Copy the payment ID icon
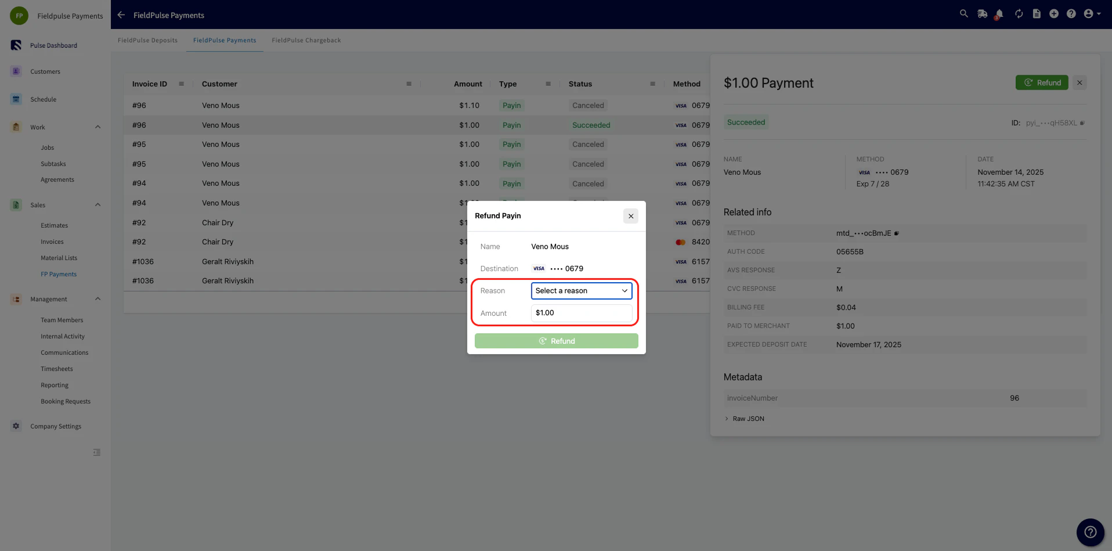 [1082, 123]
